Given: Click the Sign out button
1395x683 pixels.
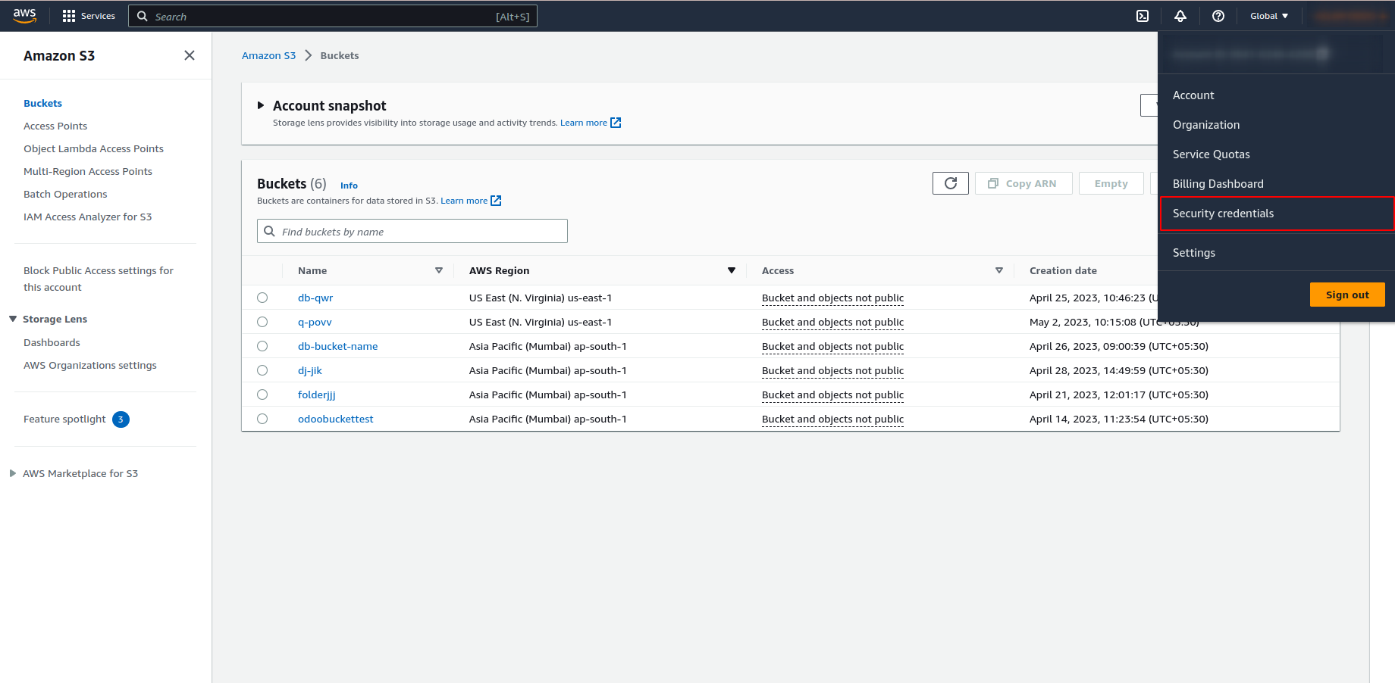Looking at the screenshot, I should pos(1346,295).
